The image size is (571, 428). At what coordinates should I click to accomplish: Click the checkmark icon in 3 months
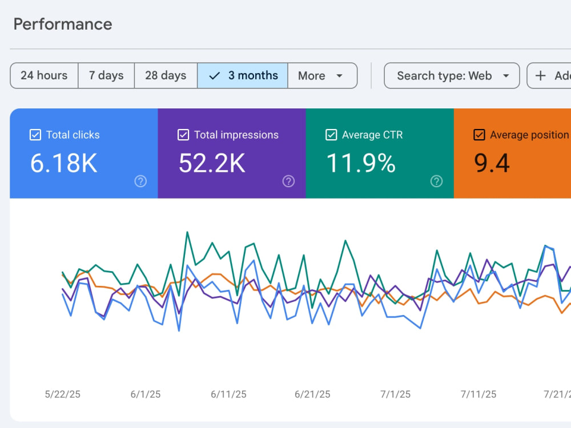point(215,76)
